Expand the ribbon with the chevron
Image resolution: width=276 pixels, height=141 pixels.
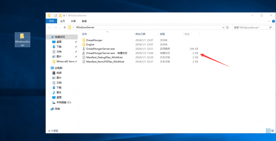pyautogui.click(x=269, y=21)
